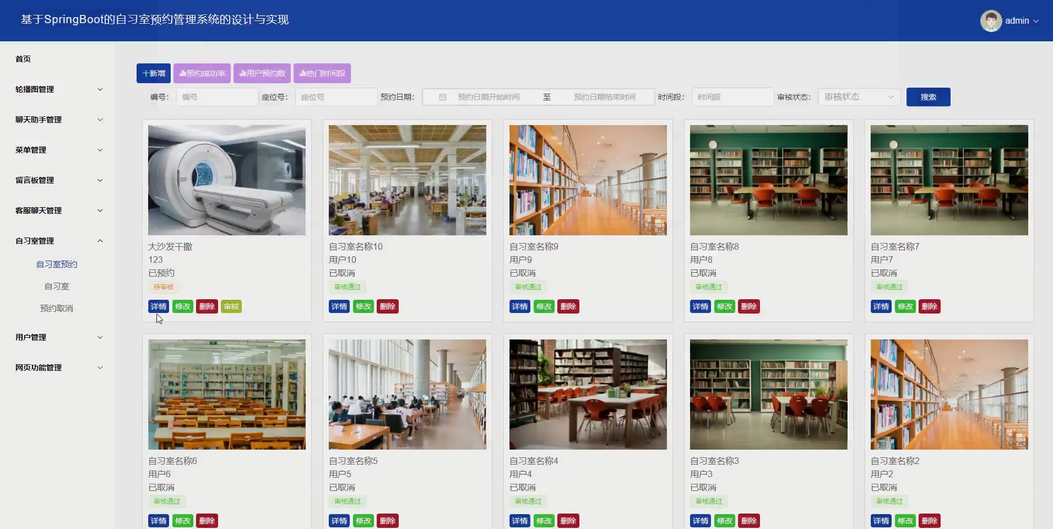Click 删除 for 自习室名称7
This screenshot has width=1053, height=529.
point(930,306)
